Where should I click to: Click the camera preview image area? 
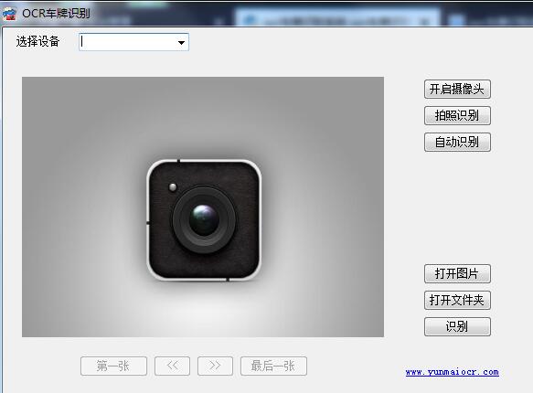click(203, 207)
